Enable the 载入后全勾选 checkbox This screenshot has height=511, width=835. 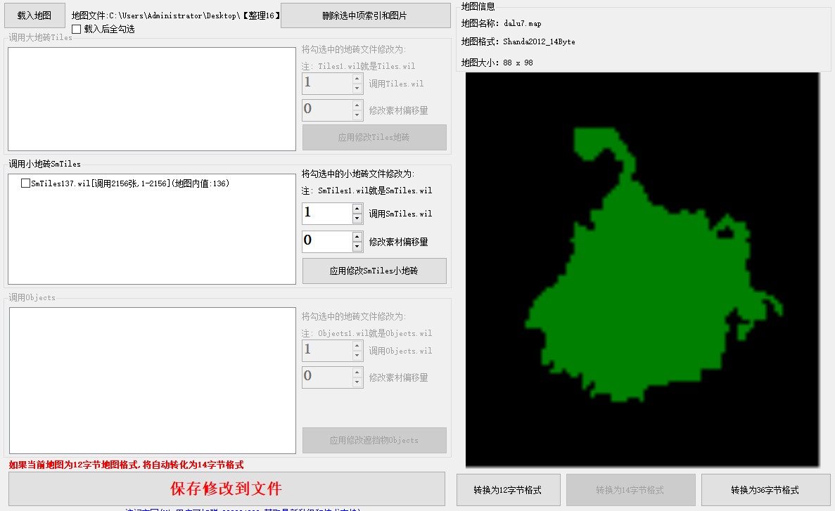77,29
